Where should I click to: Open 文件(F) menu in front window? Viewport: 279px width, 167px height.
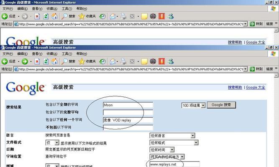8,54
